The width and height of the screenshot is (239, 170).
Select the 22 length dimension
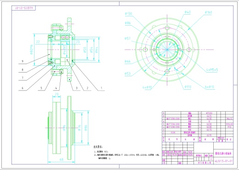point(38,42)
